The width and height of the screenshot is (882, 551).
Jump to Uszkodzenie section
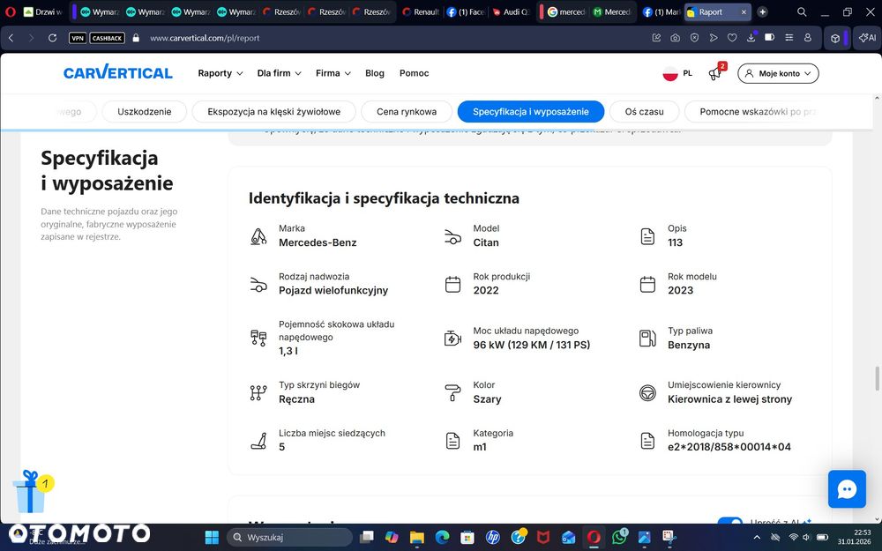[x=144, y=111]
